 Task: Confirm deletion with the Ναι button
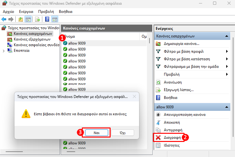(97, 133)
